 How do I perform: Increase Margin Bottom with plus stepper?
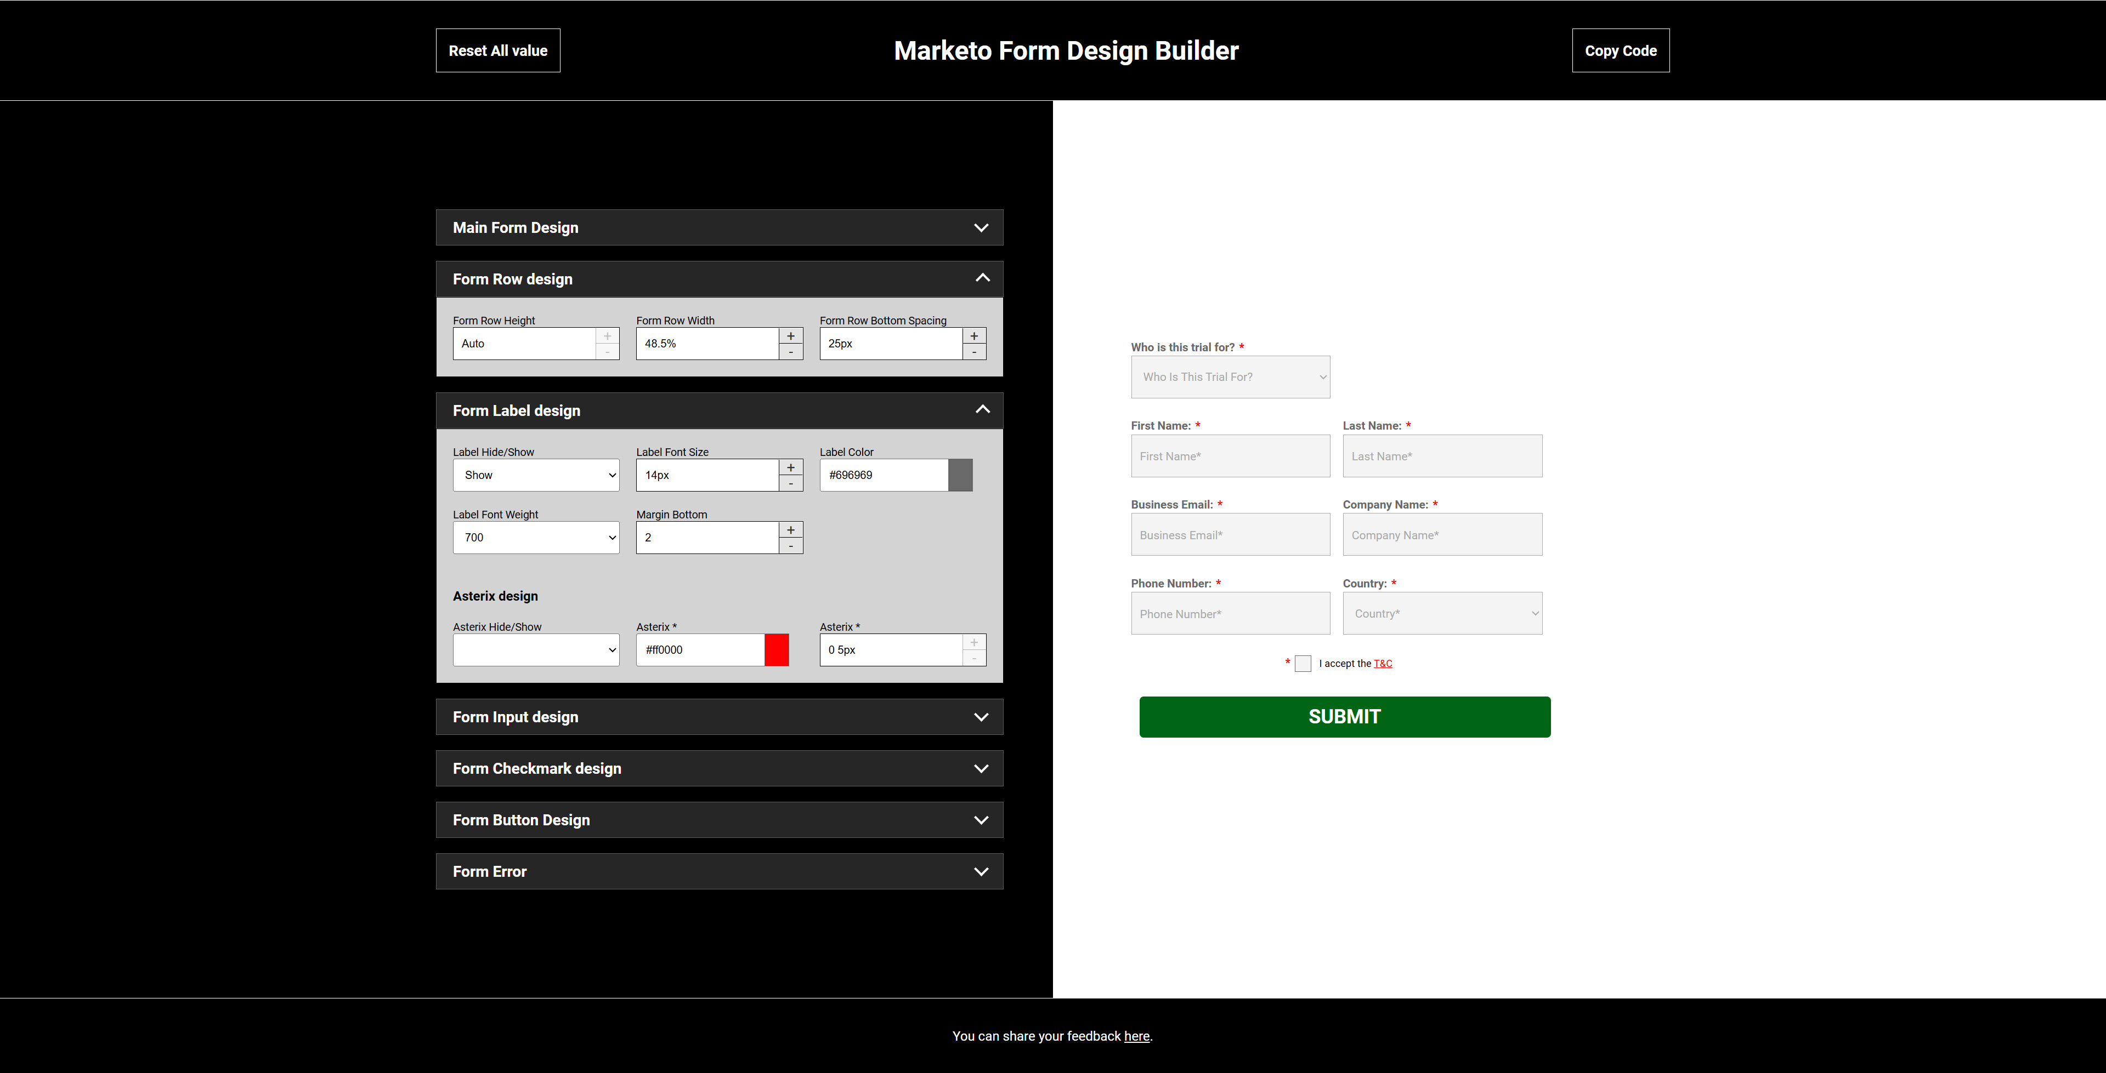pyautogui.click(x=790, y=529)
